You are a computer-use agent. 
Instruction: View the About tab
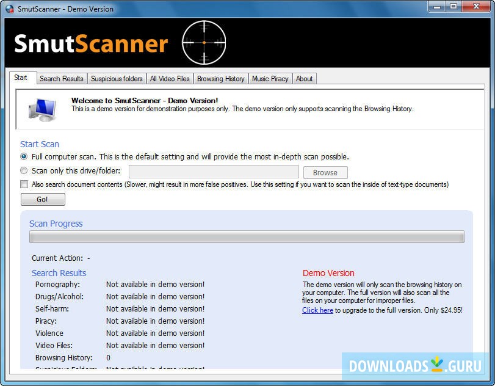[304, 78]
